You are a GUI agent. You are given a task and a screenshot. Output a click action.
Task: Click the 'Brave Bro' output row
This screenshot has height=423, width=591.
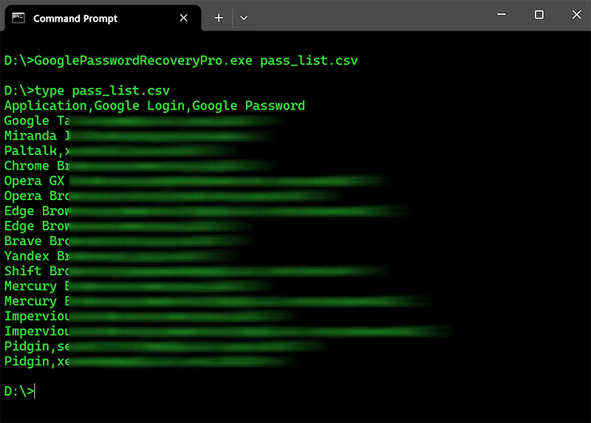pos(127,241)
